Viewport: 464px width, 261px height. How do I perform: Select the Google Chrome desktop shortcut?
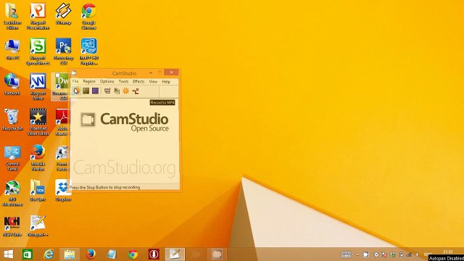(x=88, y=17)
